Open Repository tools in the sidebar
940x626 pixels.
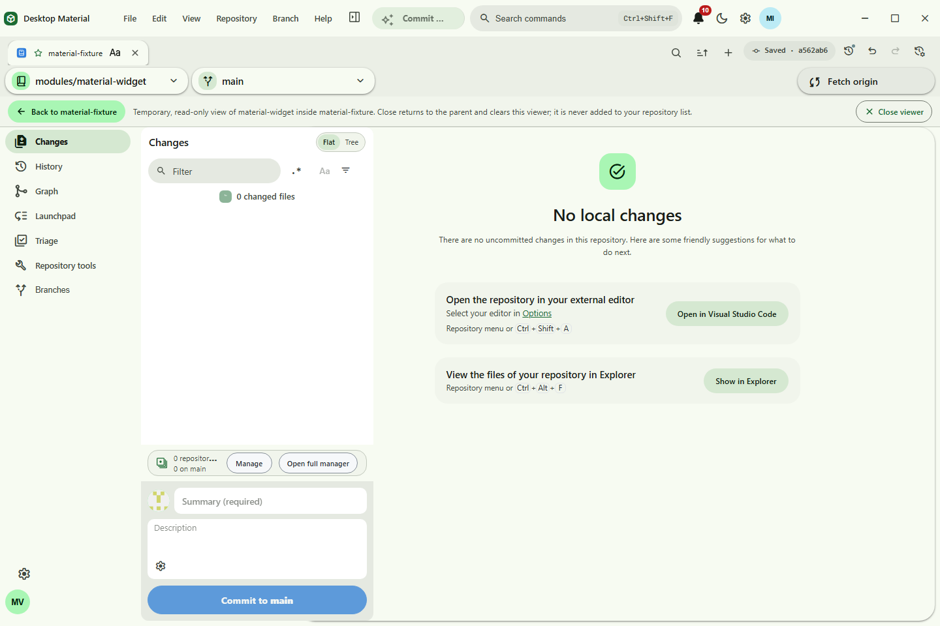pyautogui.click(x=68, y=265)
